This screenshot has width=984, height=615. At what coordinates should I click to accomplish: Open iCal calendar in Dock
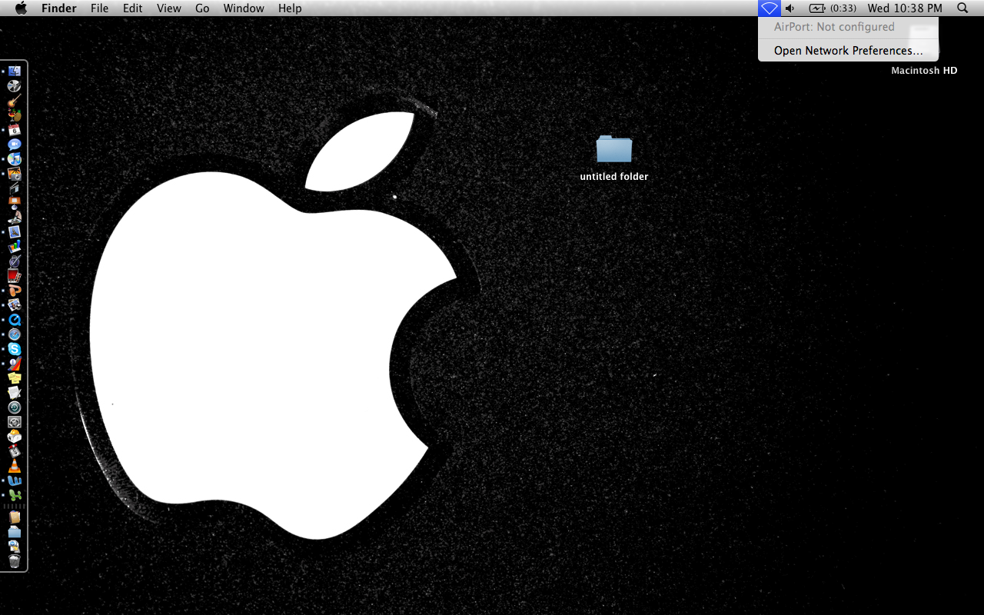tap(14, 129)
